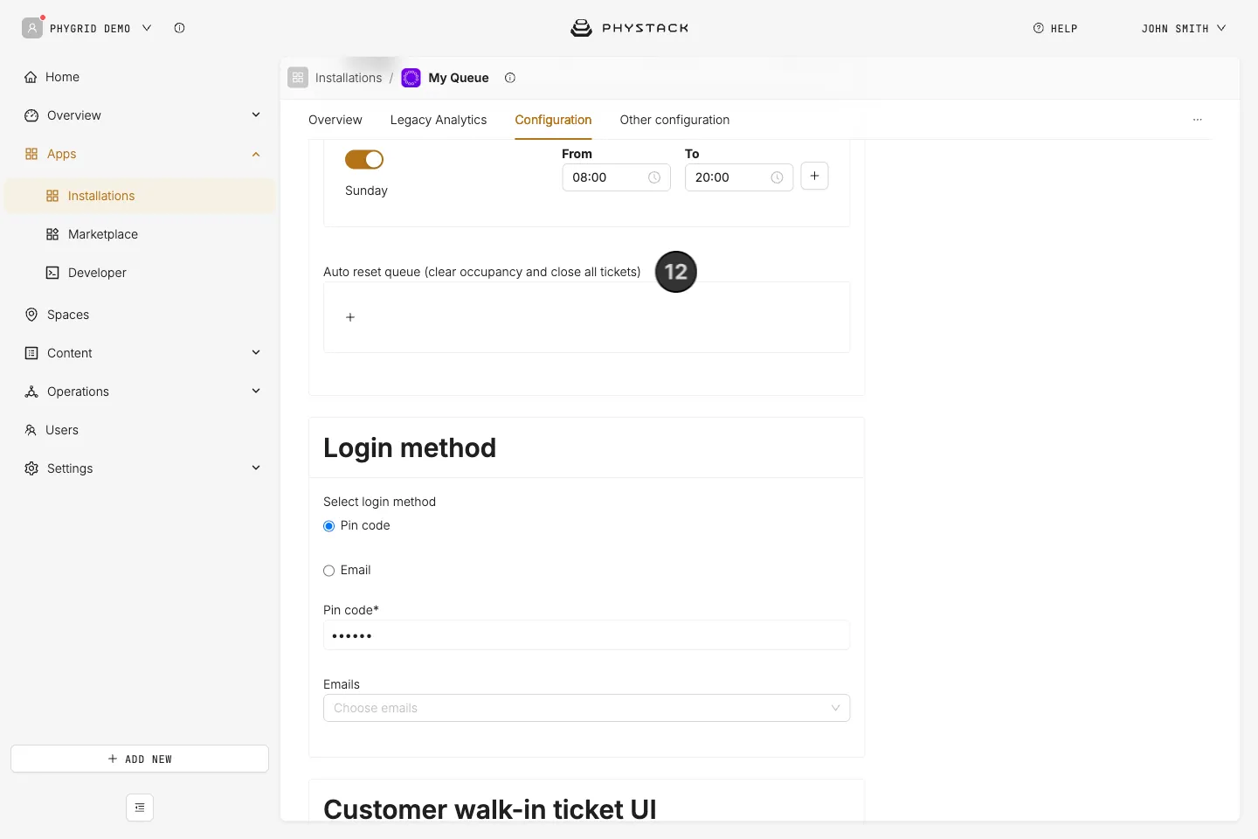Click the Installations breadcrumb grid icon

point(298,78)
